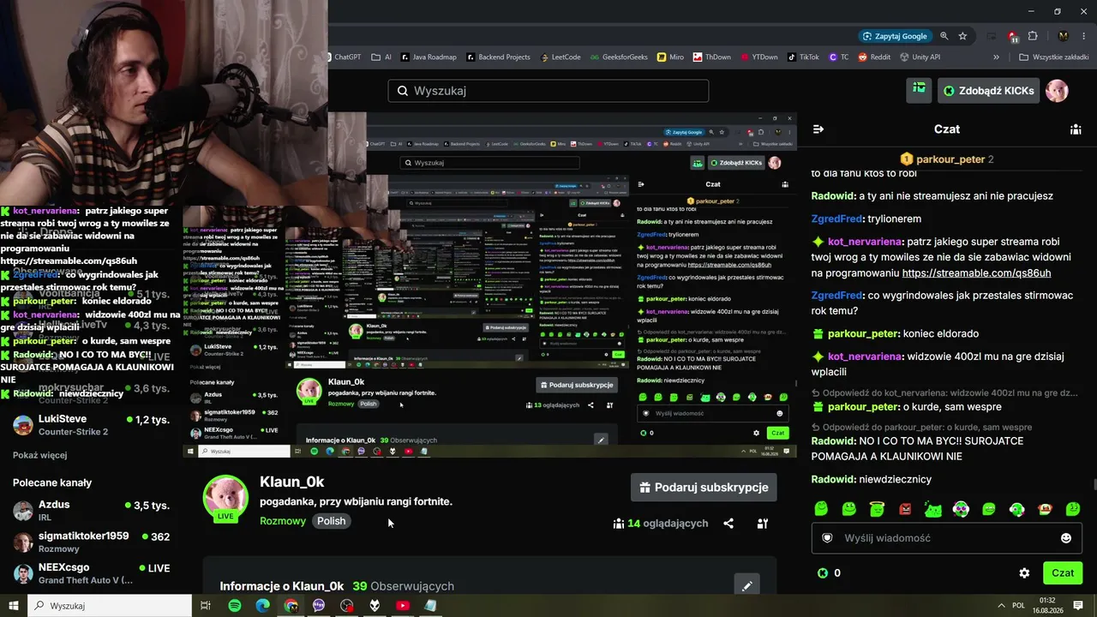Open Chrome extensions puzzle icon

click(x=1033, y=36)
